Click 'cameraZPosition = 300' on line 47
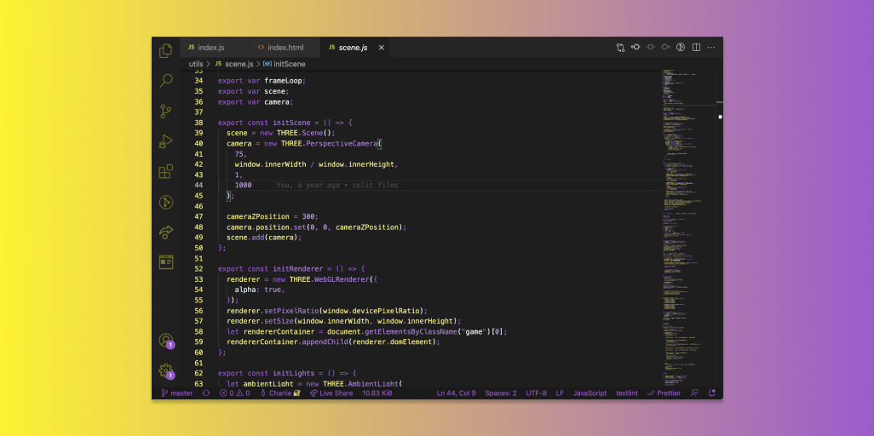 pyautogui.click(x=272, y=216)
